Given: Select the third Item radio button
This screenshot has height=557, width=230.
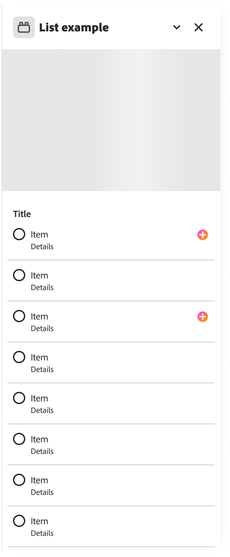Looking at the screenshot, I should pos(19,316).
